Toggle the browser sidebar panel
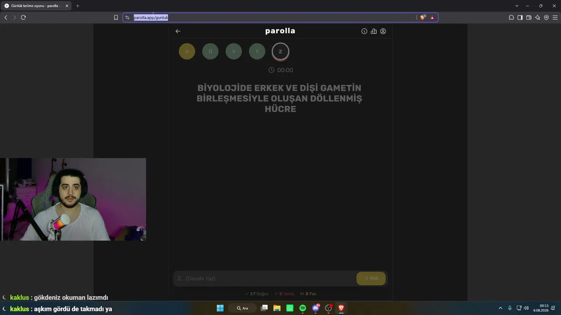This screenshot has width=561, height=315. coord(520,17)
